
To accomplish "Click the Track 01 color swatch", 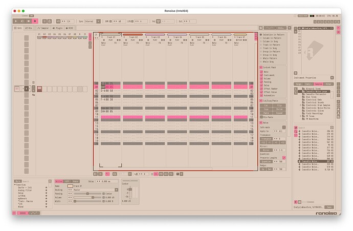I will click(x=70, y=186).
